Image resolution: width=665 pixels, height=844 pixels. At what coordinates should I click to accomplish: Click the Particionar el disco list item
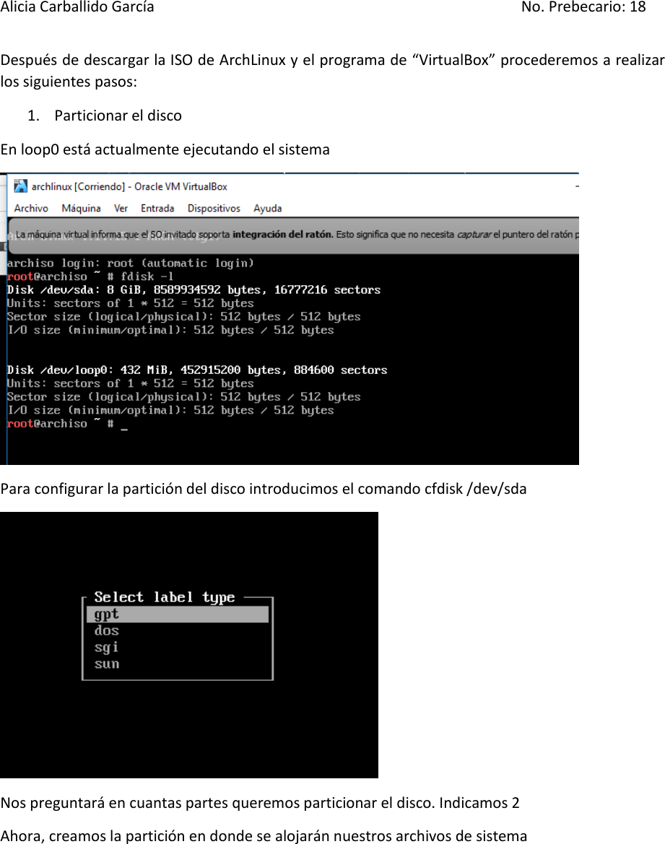coord(118,115)
